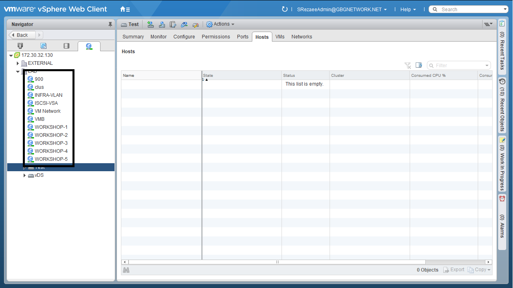This screenshot has height=288, width=513.
Task: Expand the vDS switch tree node
Action: (24, 175)
